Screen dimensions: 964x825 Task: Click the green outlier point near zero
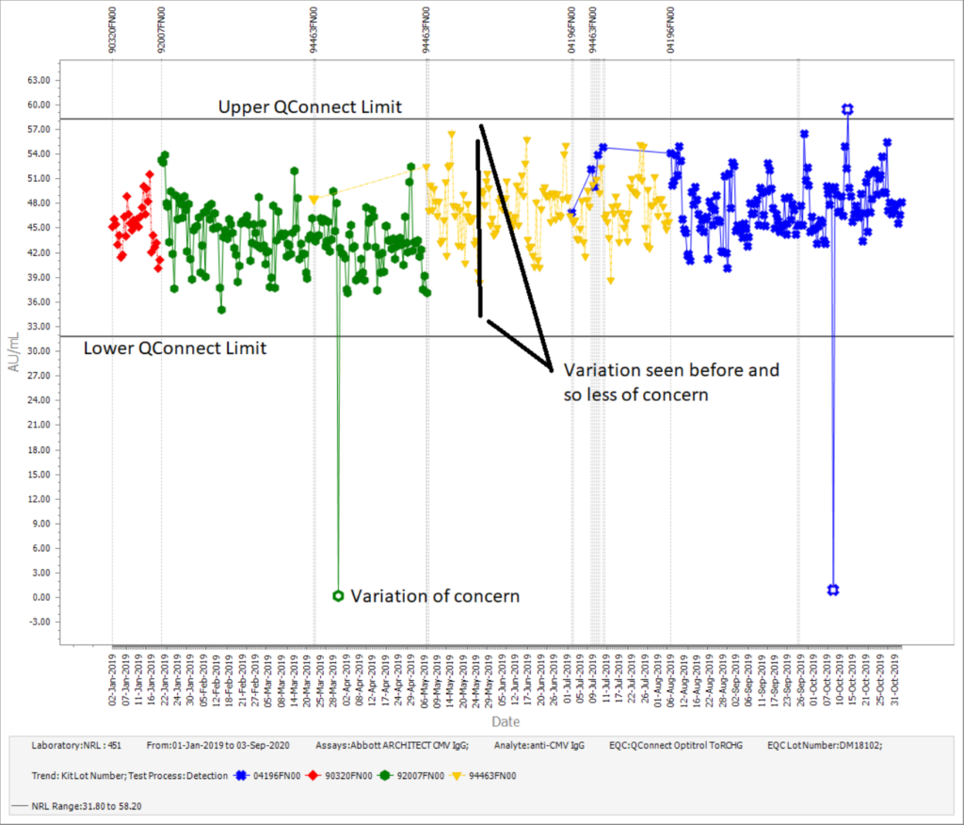tap(338, 595)
